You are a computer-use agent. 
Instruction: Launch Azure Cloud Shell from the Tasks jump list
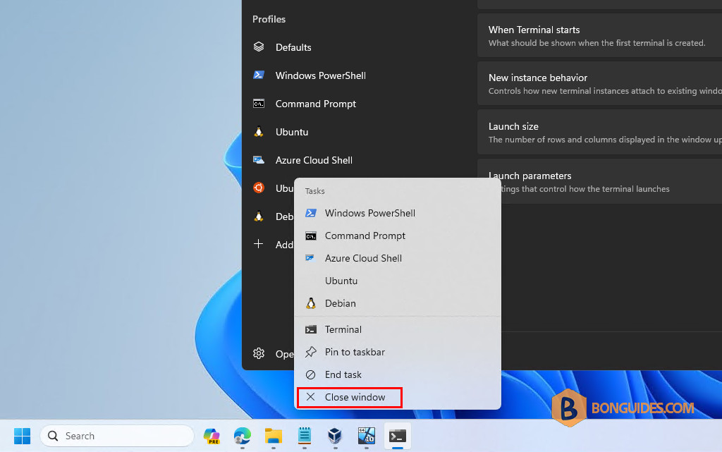(398, 258)
